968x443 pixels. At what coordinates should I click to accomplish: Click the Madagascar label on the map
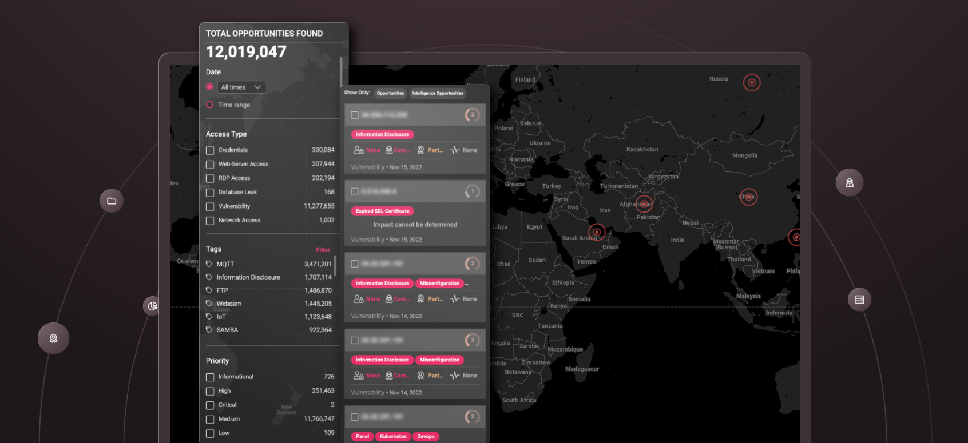(582, 369)
